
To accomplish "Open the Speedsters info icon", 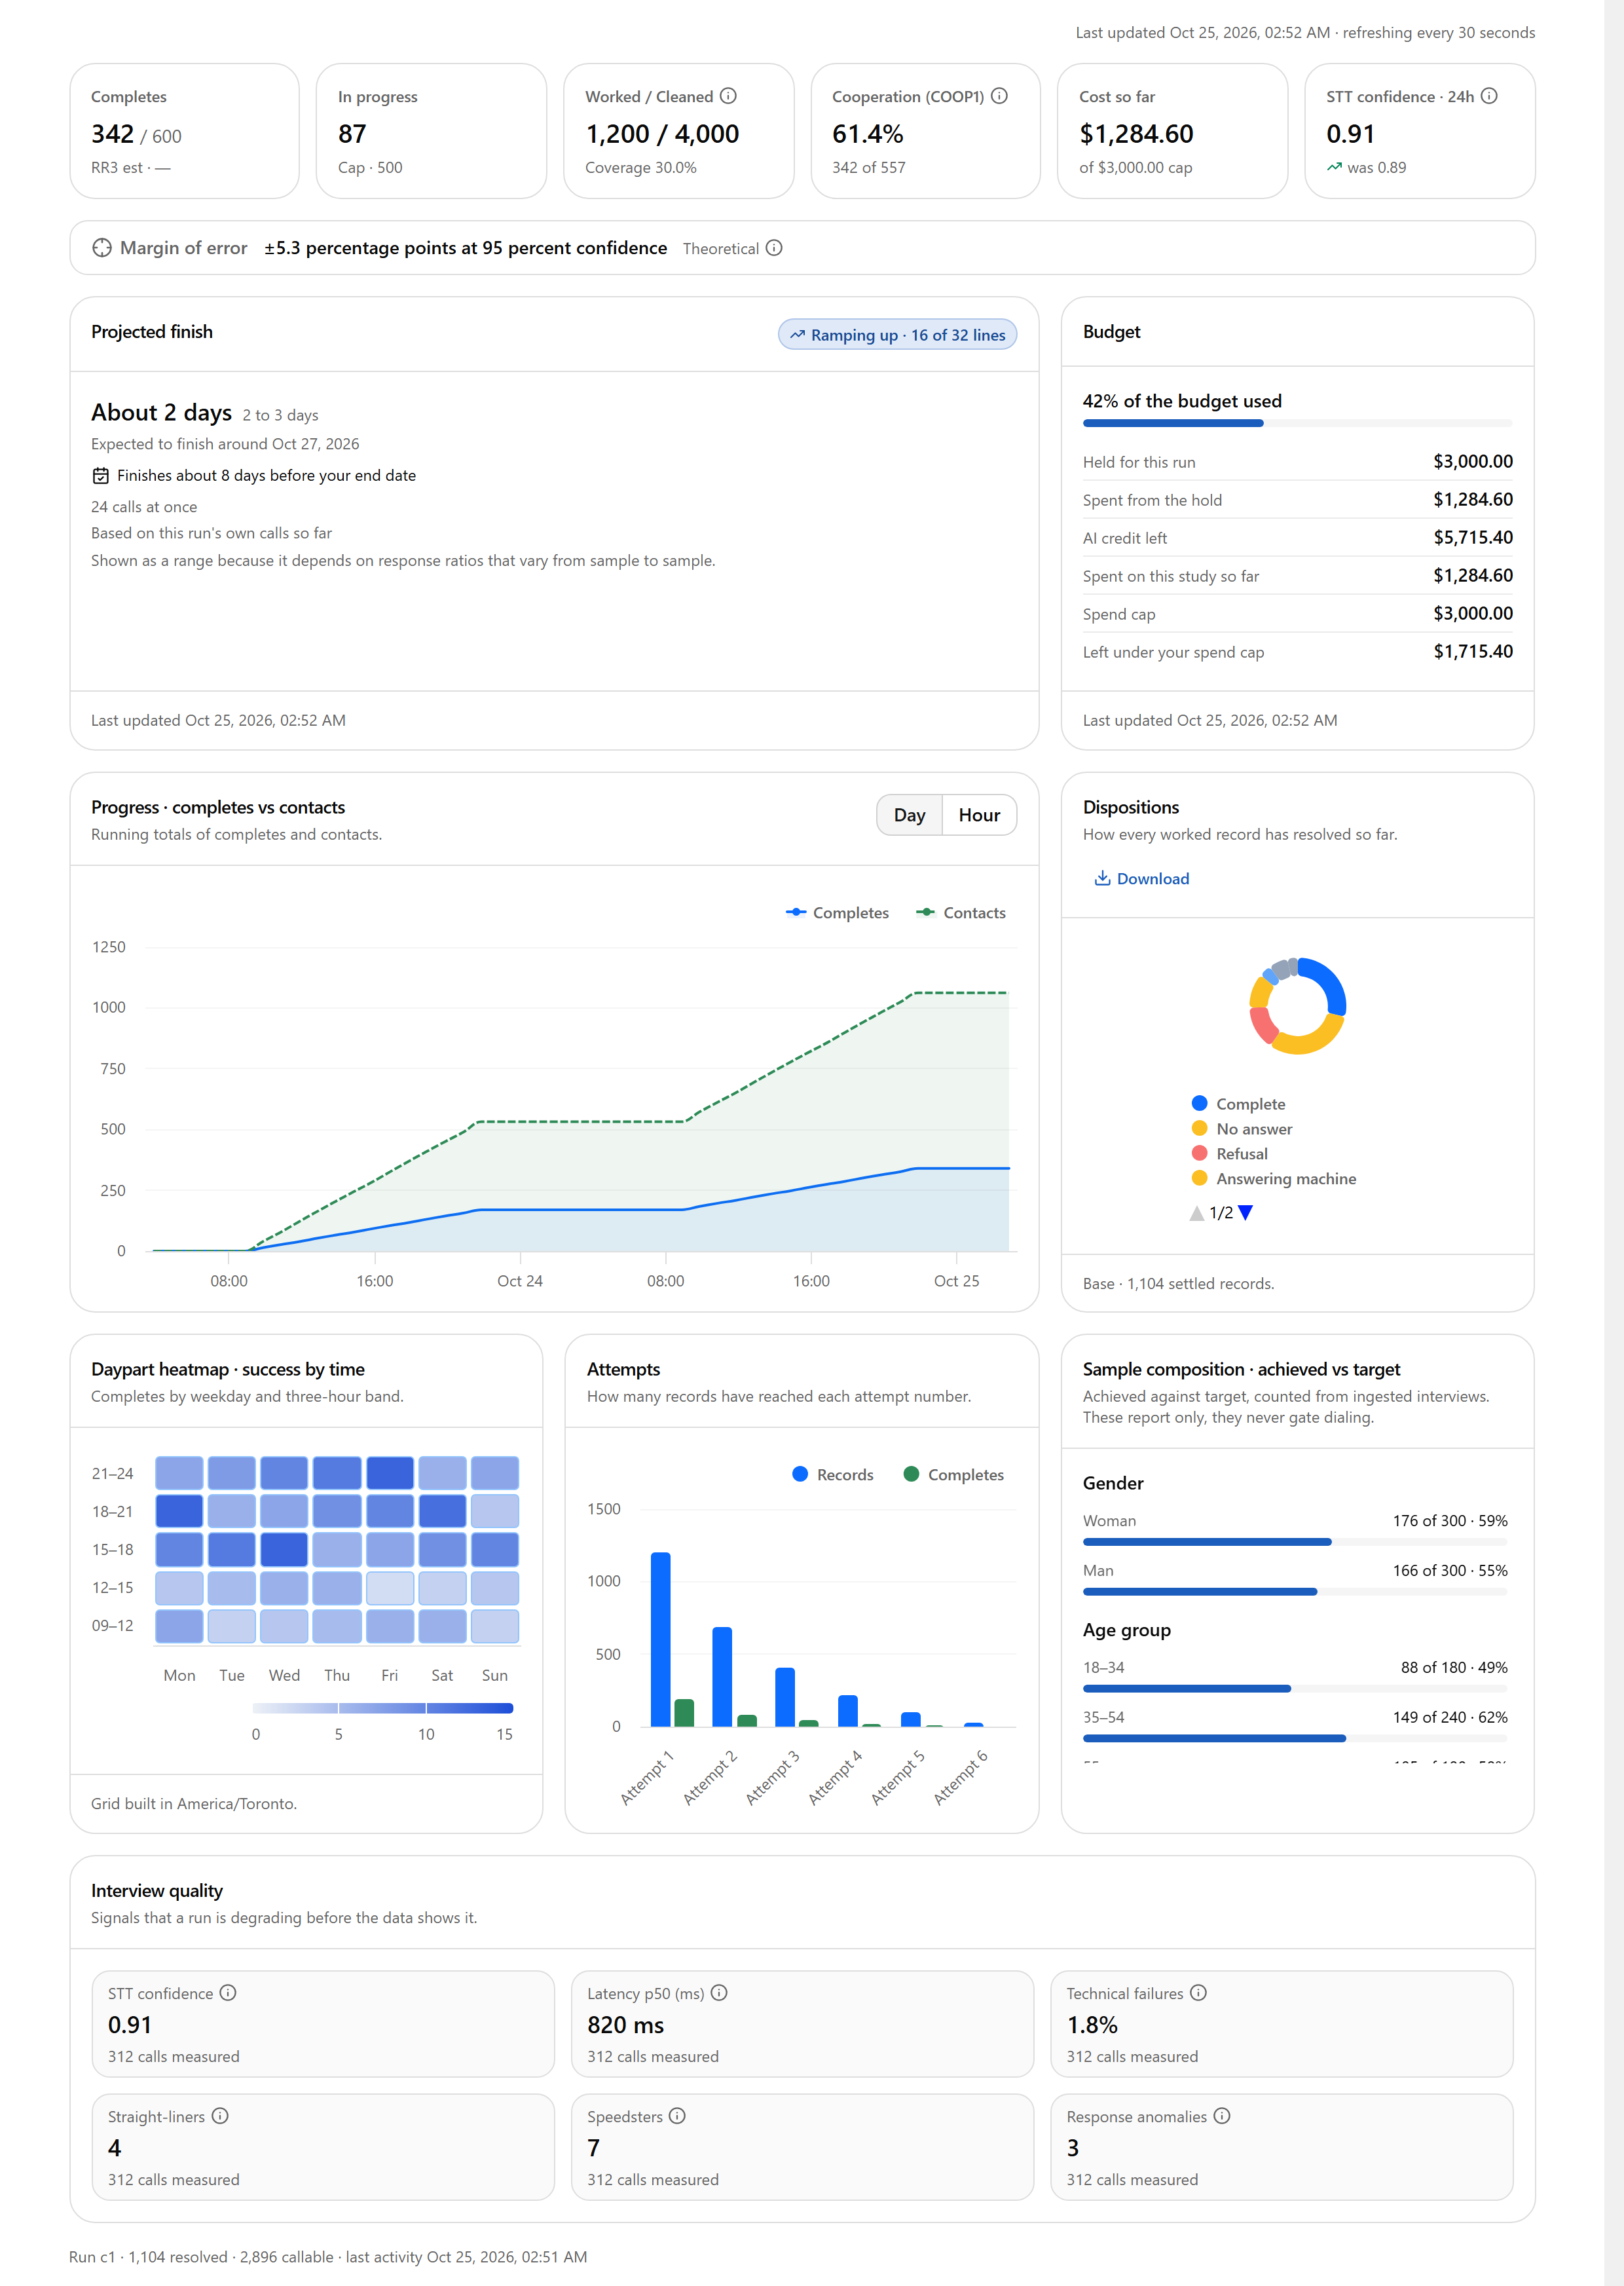I will (677, 2116).
